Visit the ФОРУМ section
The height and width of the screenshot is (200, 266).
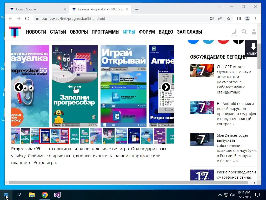click(147, 32)
